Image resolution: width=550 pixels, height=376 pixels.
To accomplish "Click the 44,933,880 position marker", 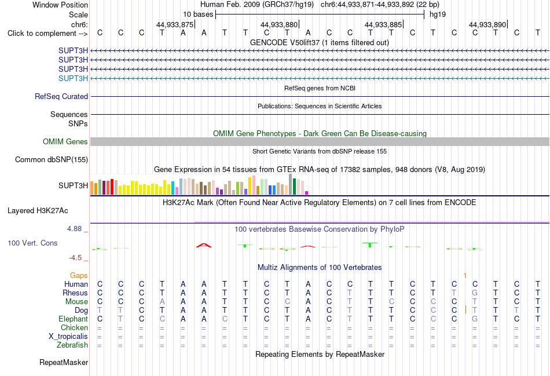I will click(x=280, y=24).
